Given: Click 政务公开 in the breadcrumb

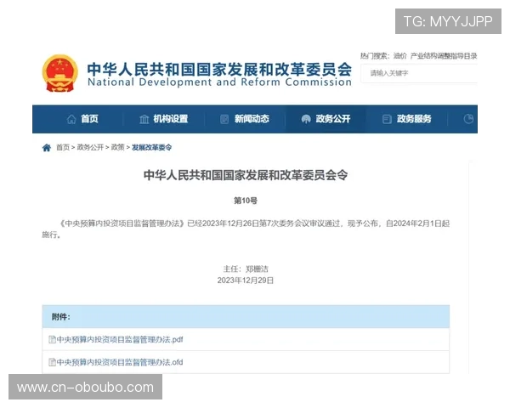Looking at the screenshot, I should (90, 147).
